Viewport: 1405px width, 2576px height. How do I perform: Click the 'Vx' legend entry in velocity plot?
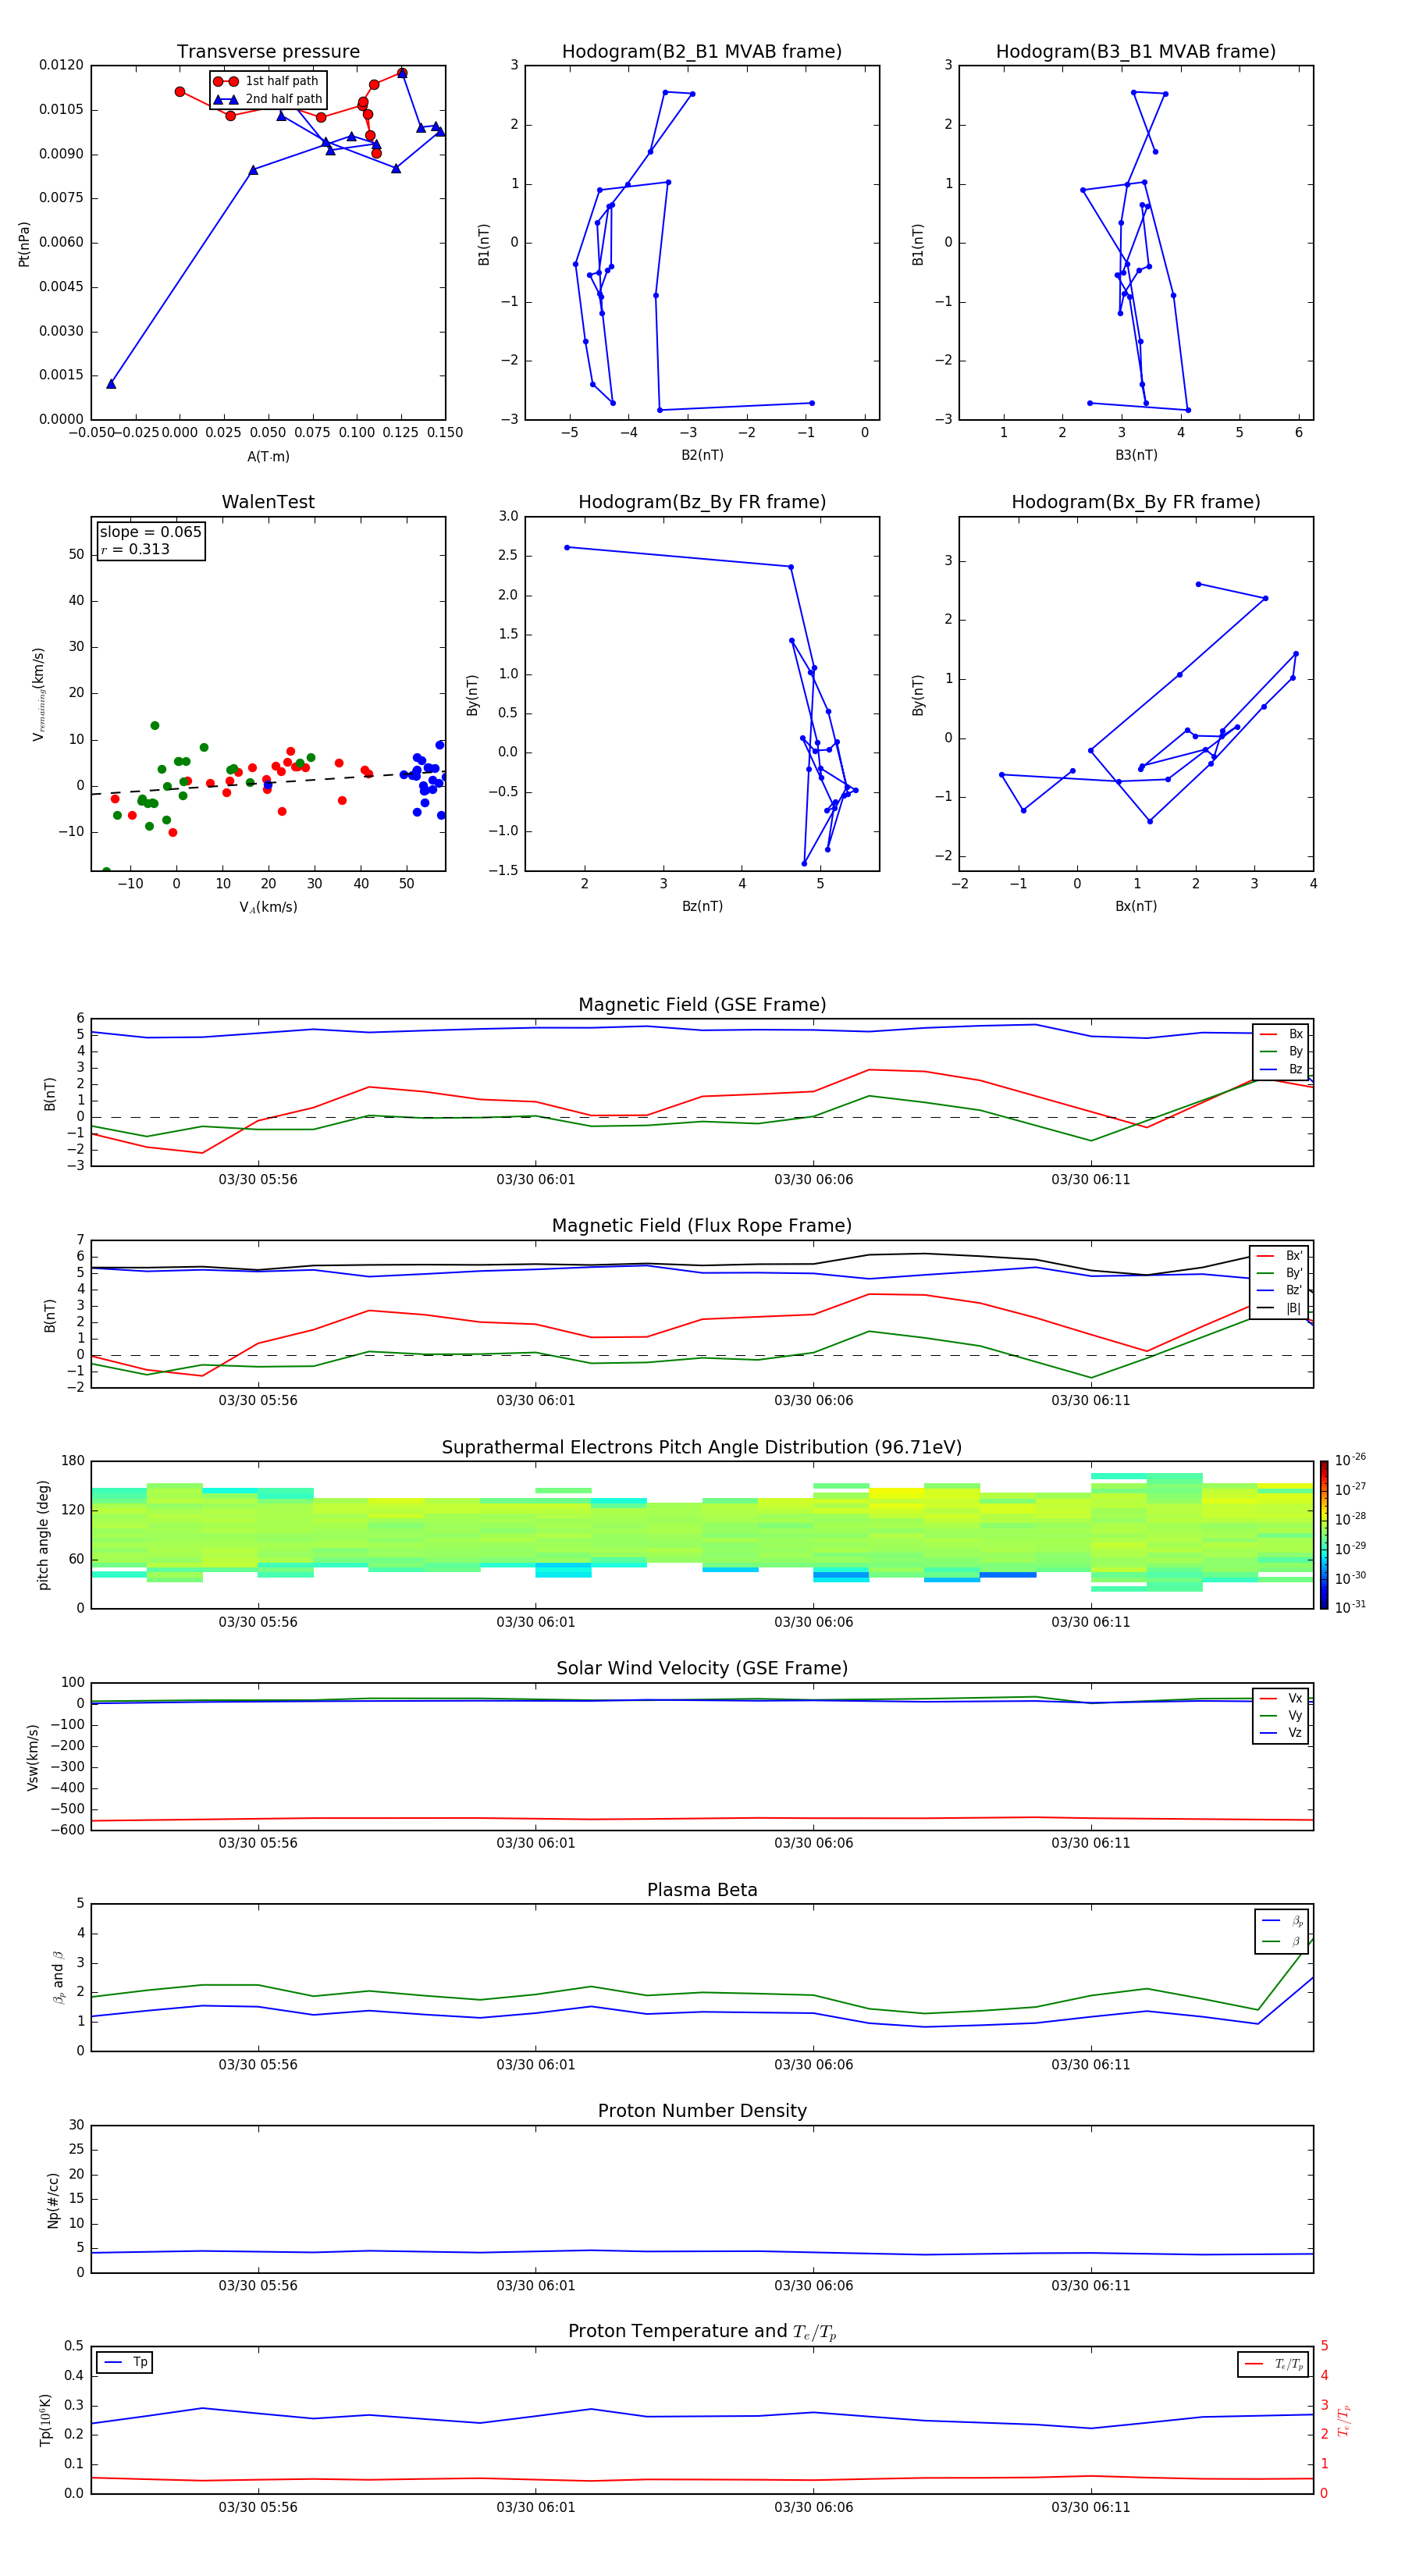[1282, 1699]
